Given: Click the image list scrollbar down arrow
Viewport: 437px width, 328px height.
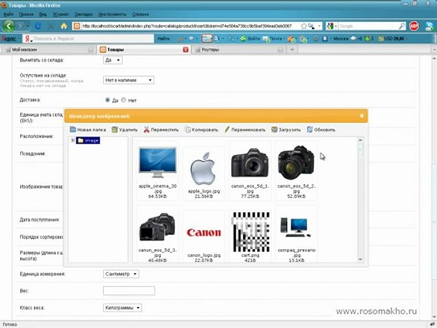Looking at the screenshot, I should click(x=360, y=259).
